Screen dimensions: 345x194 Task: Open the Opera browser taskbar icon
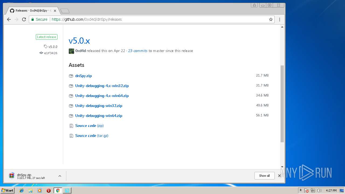[49, 190]
